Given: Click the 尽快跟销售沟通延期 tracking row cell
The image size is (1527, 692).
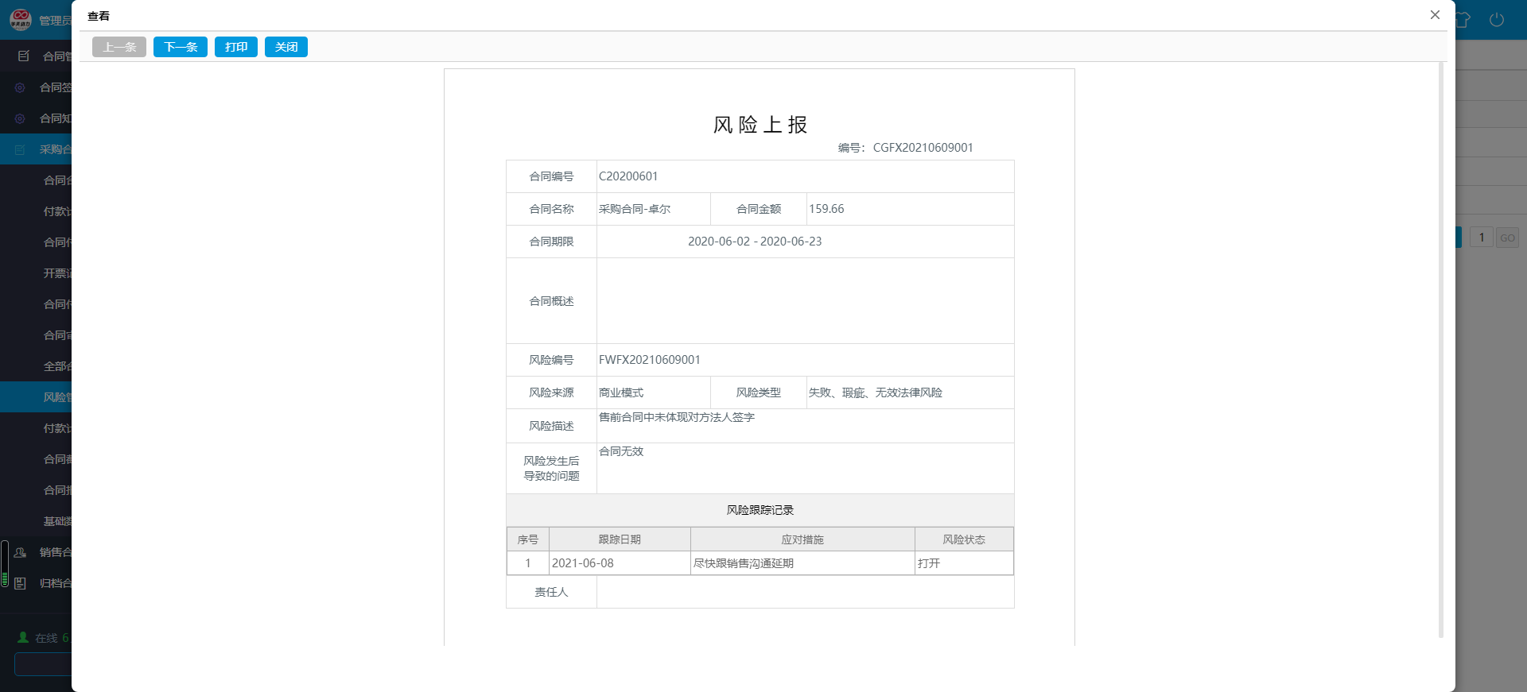Looking at the screenshot, I should coord(802,563).
